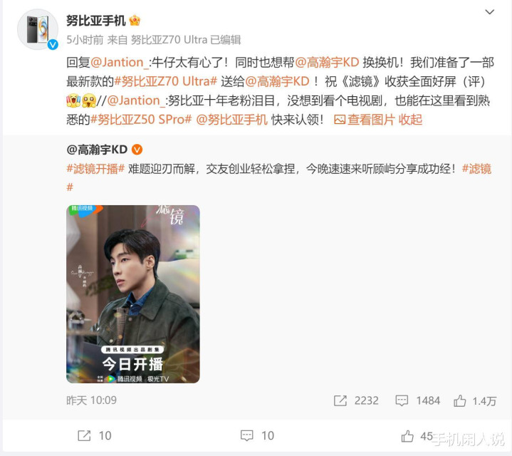Click the quoted post repost icon 2232
This screenshot has height=456, width=512.
340,400
